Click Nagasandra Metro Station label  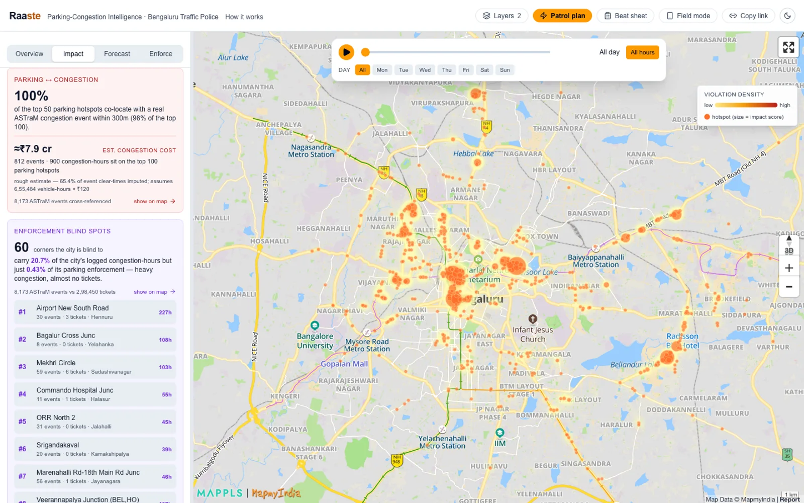[x=311, y=151]
